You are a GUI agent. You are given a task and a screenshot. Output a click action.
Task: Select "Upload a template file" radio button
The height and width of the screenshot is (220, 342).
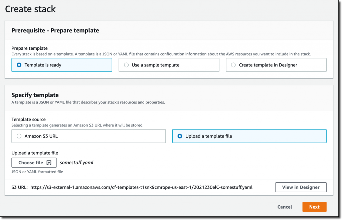(x=180, y=136)
